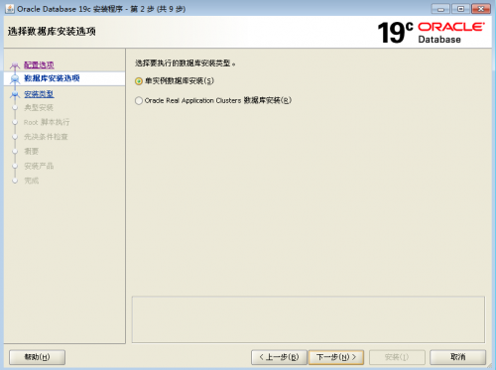The height and width of the screenshot is (370, 496).
Task: Select Oracle Real Application Clusters 数据库安装 option
Action: pos(213,100)
